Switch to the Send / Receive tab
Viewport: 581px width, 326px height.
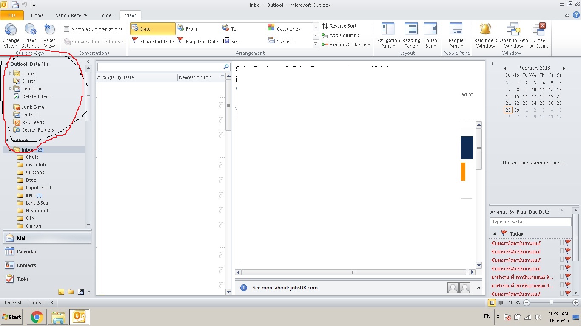coord(71,15)
